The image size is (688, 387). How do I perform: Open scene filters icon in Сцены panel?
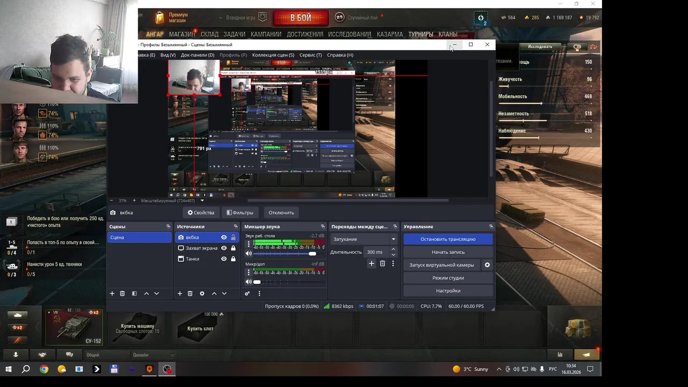tap(134, 293)
